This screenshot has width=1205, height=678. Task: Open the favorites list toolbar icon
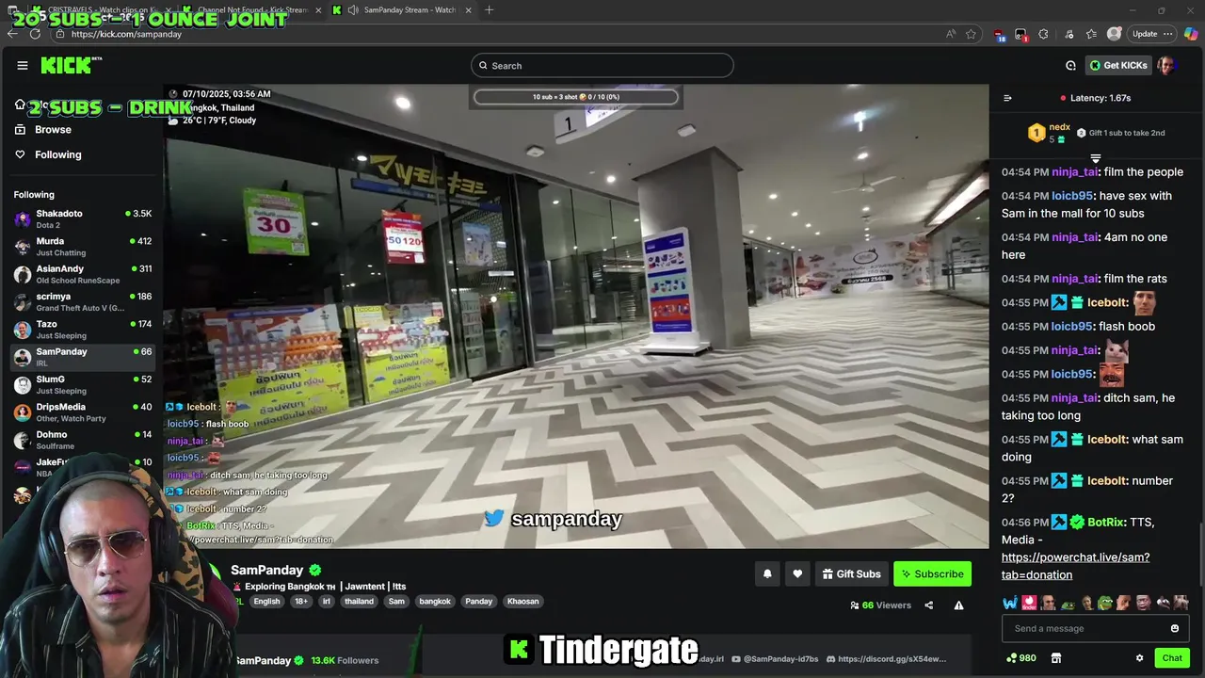coord(1091,34)
